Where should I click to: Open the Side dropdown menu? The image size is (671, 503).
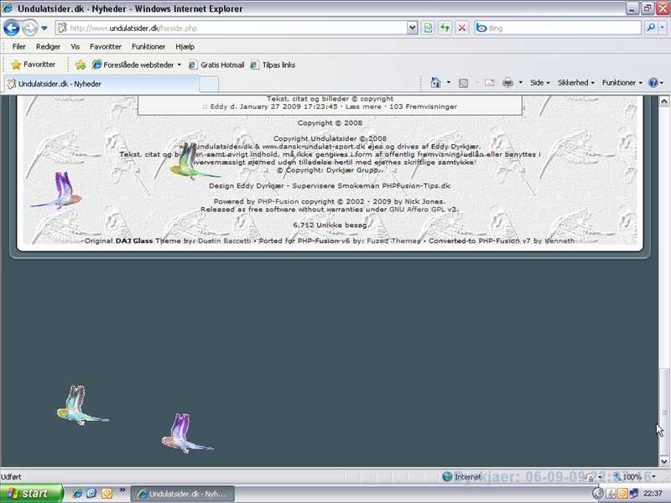(x=540, y=83)
